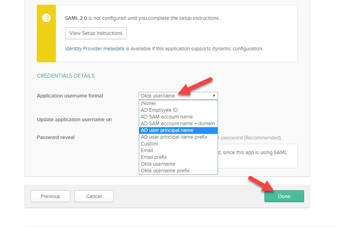Click the Cancel button

click(x=94, y=196)
